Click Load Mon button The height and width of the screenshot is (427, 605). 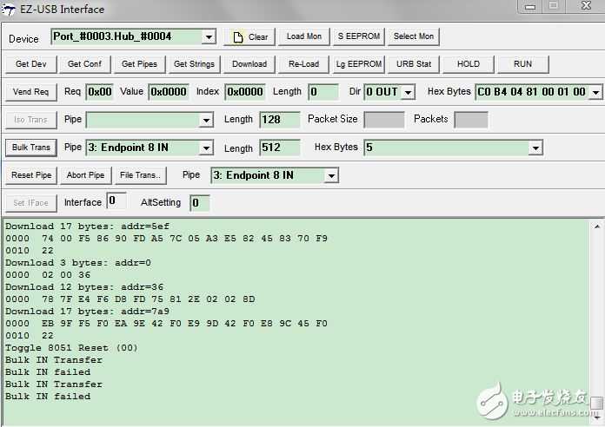304,36
